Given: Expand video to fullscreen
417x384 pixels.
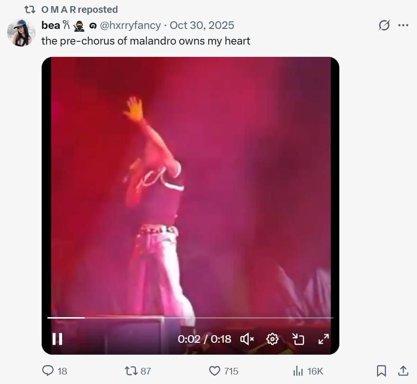Looking at the screenshot, I should click(x=323, y=339).
